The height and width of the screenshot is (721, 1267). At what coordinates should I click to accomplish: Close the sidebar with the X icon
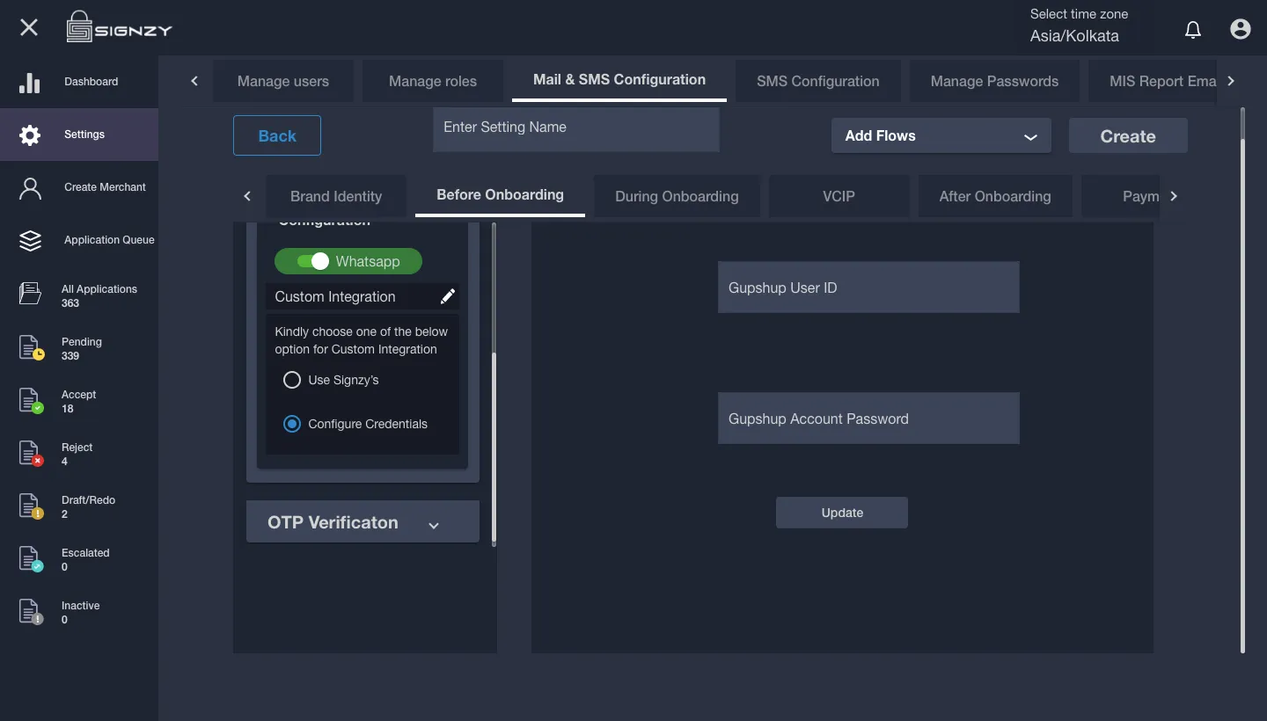coord(29,27)
